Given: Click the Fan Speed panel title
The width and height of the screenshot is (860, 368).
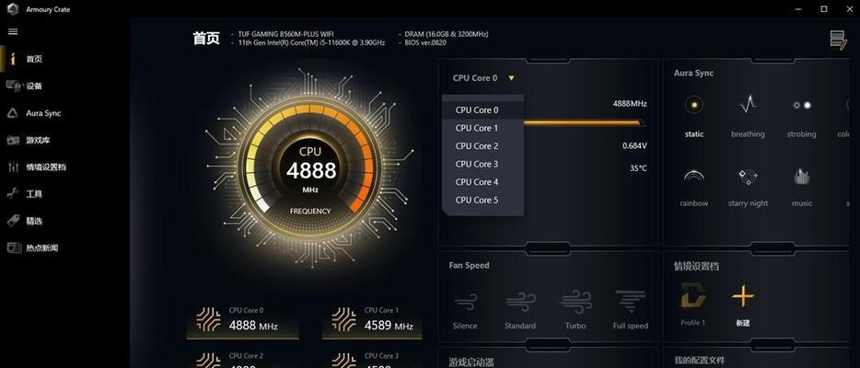Looking at the screenshot, I should (x=469, y=265).
